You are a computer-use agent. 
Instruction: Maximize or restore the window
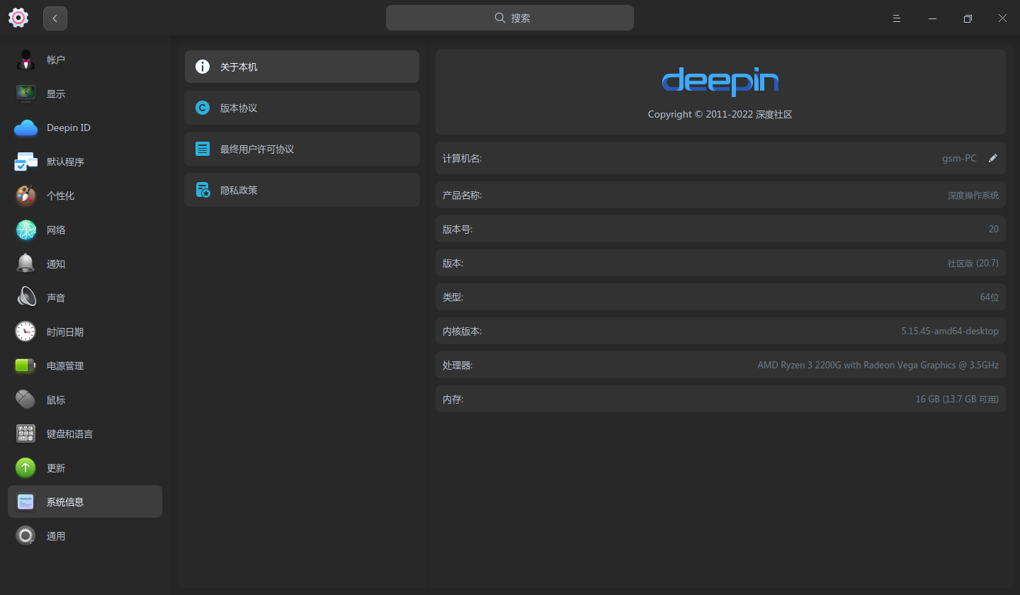(968, 18)
